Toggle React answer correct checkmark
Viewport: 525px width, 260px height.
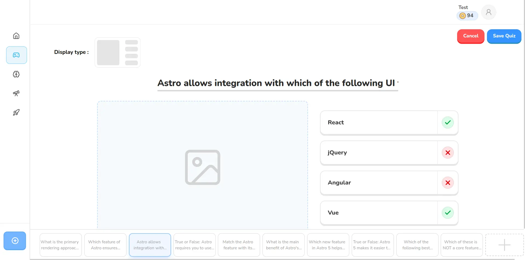coord(448,122)
